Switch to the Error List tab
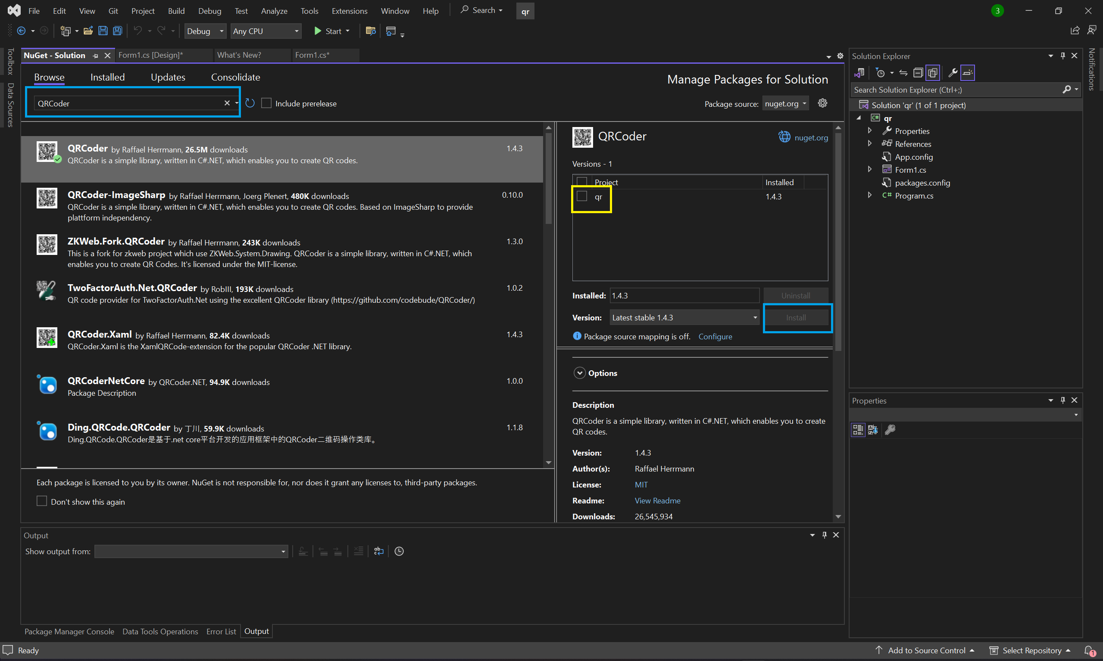The width and height of the screenshot is (1103, 661). [221, 631]
